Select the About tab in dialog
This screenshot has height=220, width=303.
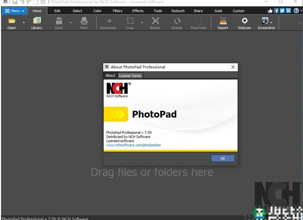pyautogui.click(x=110, y=76)
